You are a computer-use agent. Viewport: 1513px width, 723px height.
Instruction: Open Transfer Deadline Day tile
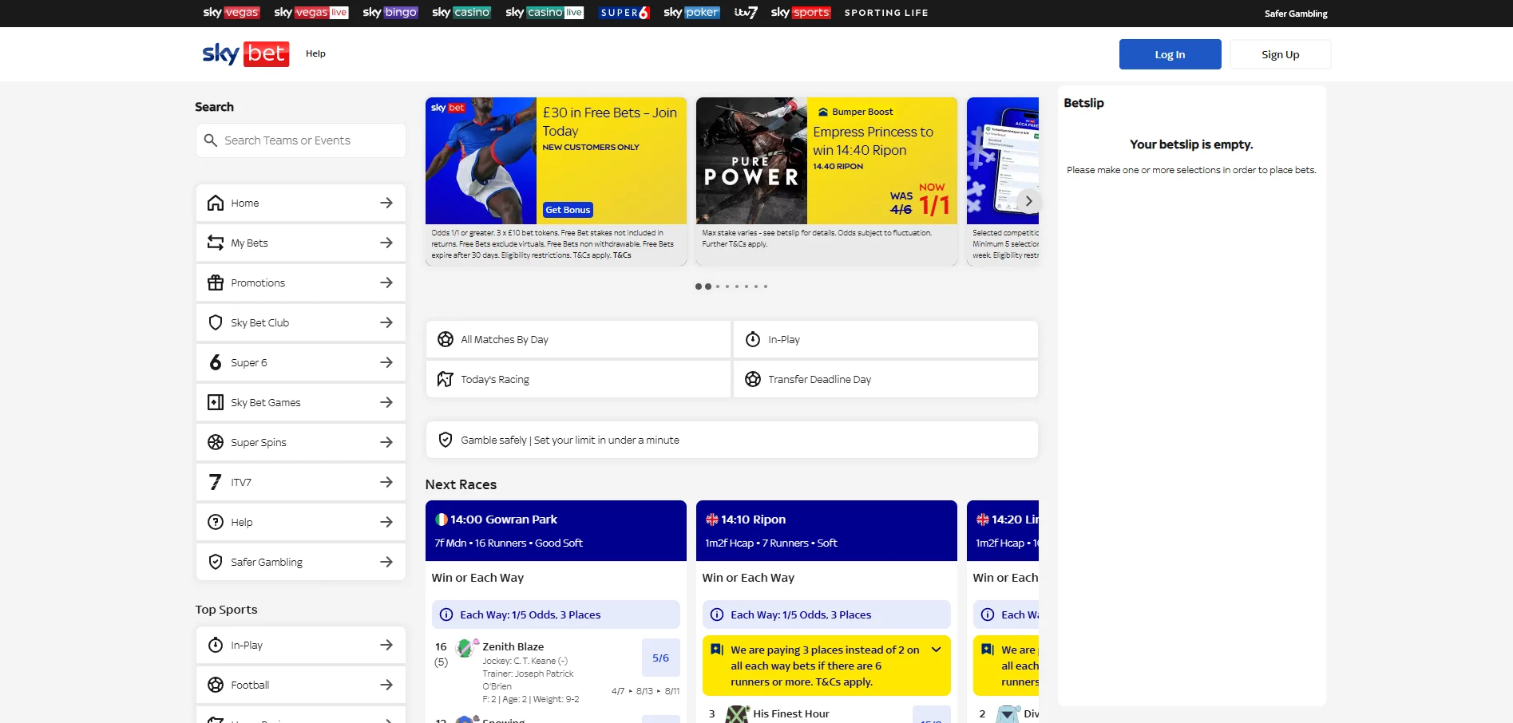tap(885, 379)
